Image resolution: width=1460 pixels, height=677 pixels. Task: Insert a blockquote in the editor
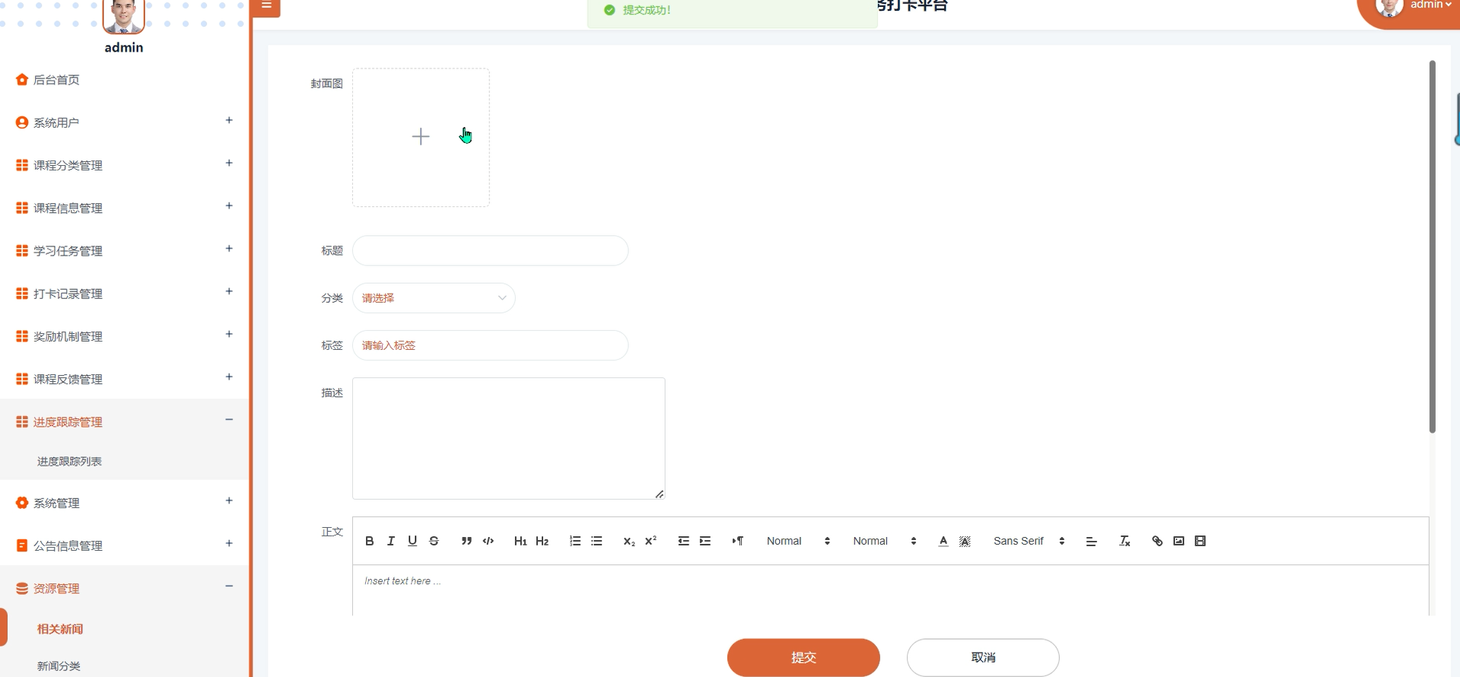pos(466,541)
